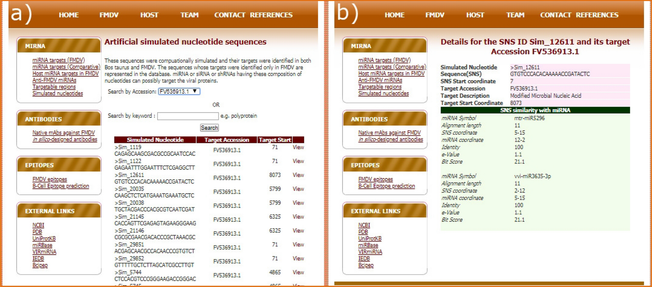652x287 pixels.
Task: Open PDB external link in left page sidebar
Action: point(37,232)
